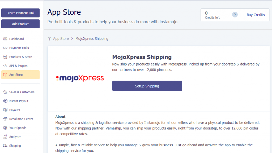Go back to App Store breadcrumb link
This screenshot has height=153, width=272.
[61, 39]
